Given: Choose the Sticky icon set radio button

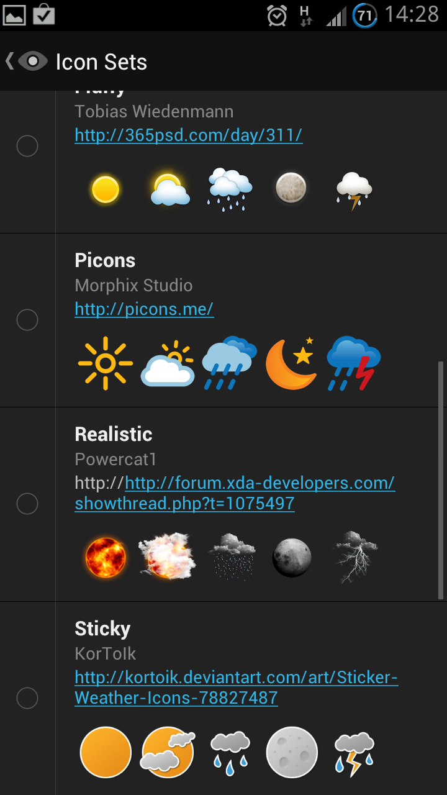Looking at the screenshot, I should pos(27,698).
